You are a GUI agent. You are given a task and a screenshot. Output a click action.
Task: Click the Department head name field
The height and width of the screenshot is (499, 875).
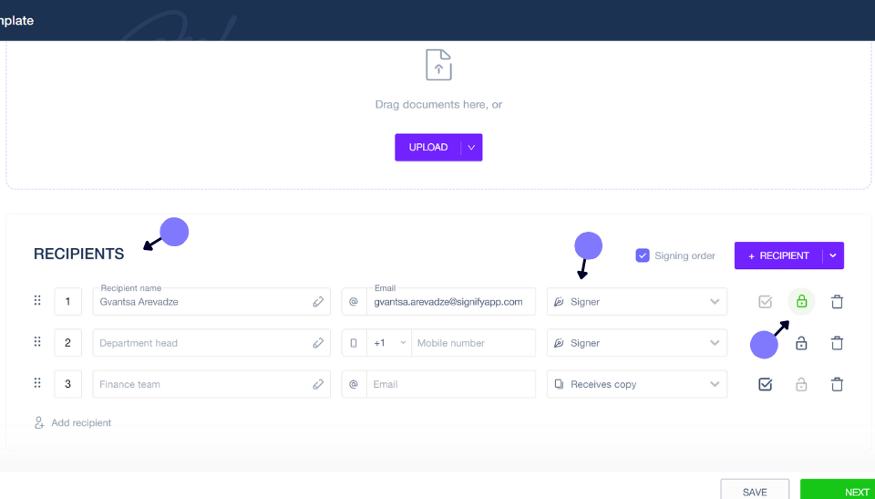[211, 342]
